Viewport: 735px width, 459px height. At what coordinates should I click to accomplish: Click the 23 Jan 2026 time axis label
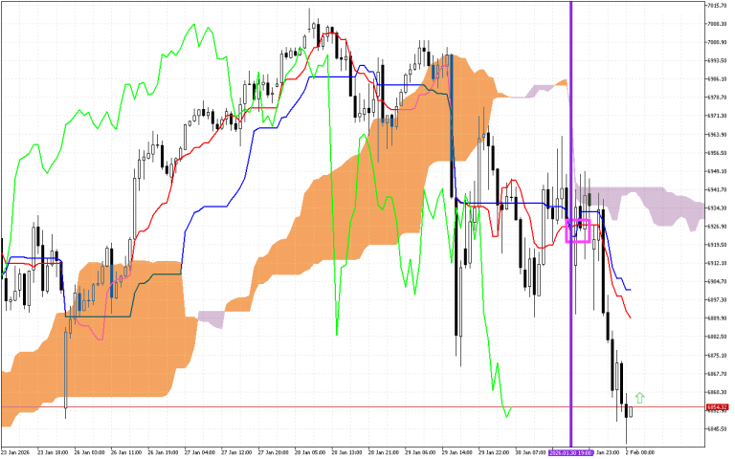pos(15,453)
